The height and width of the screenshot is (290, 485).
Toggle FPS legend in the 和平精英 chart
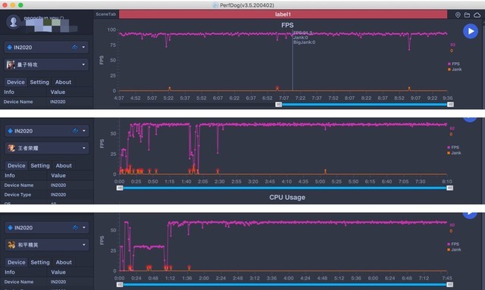point(453,244)
